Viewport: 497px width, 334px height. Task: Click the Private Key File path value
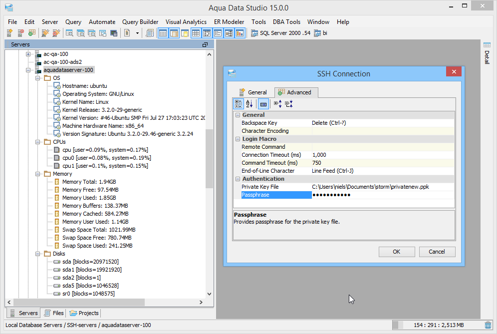click(x=383, y=187)
